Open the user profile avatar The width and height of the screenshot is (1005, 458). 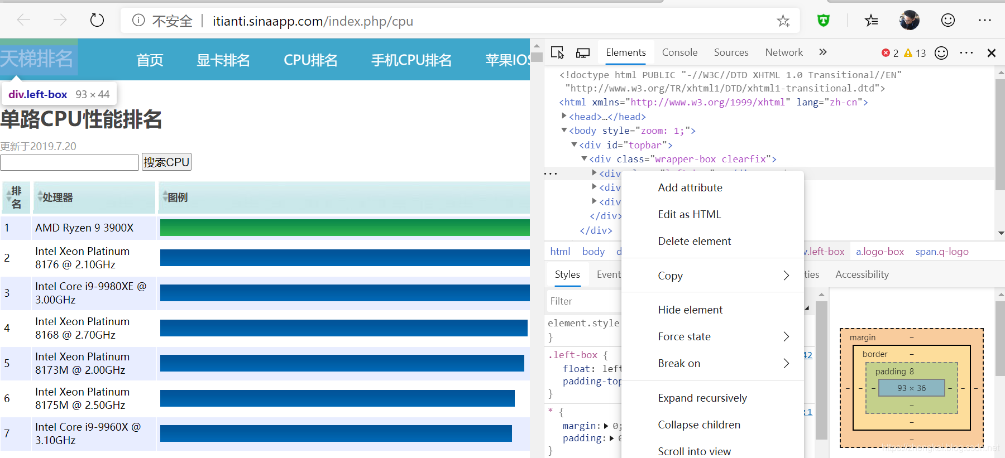pos(910,21)
